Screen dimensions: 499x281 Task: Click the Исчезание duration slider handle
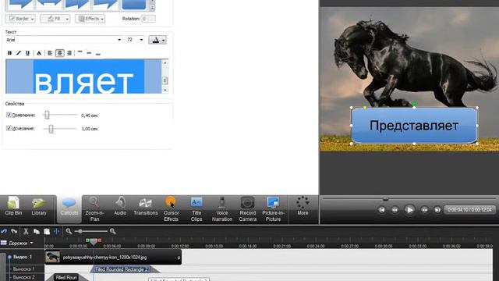51,129
